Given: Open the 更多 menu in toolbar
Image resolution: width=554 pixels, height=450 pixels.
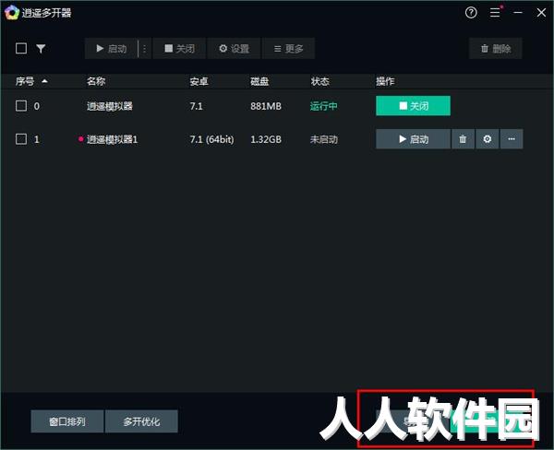Looking at the screenshot, I should click(288, 48).
